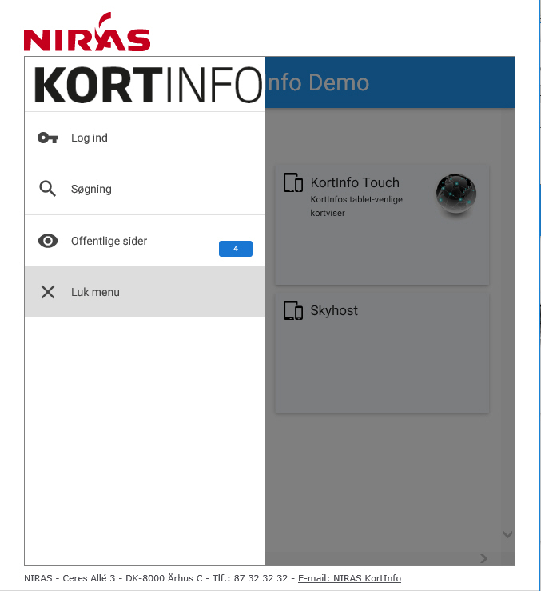The image size is (541, 591).
Task: Open the E-mail: NIRAS KortInfo link
Action: [x=350, y=578]
